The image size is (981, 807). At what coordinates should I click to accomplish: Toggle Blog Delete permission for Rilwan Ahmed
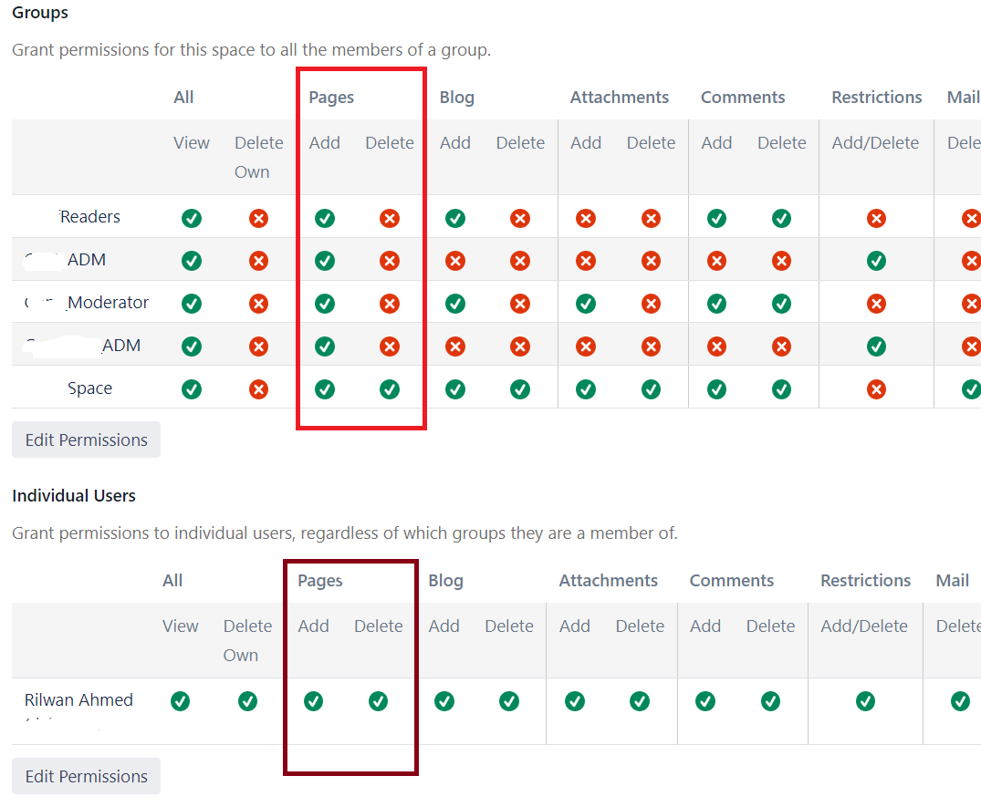pos(508,701)
